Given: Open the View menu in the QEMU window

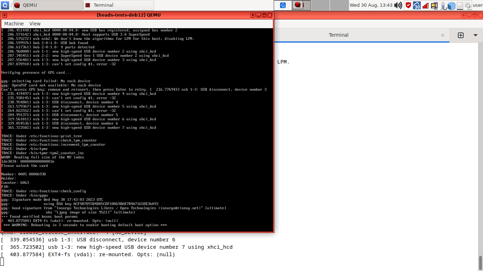Looking at the screenshot, I should pyautogui.click(x=35, y=23).
